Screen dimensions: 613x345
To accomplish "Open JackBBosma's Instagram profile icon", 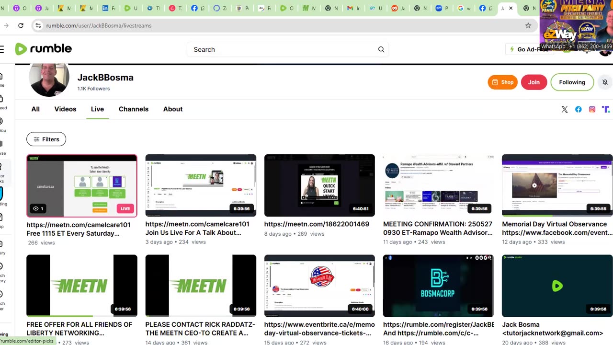I will [x=592, y=109].
